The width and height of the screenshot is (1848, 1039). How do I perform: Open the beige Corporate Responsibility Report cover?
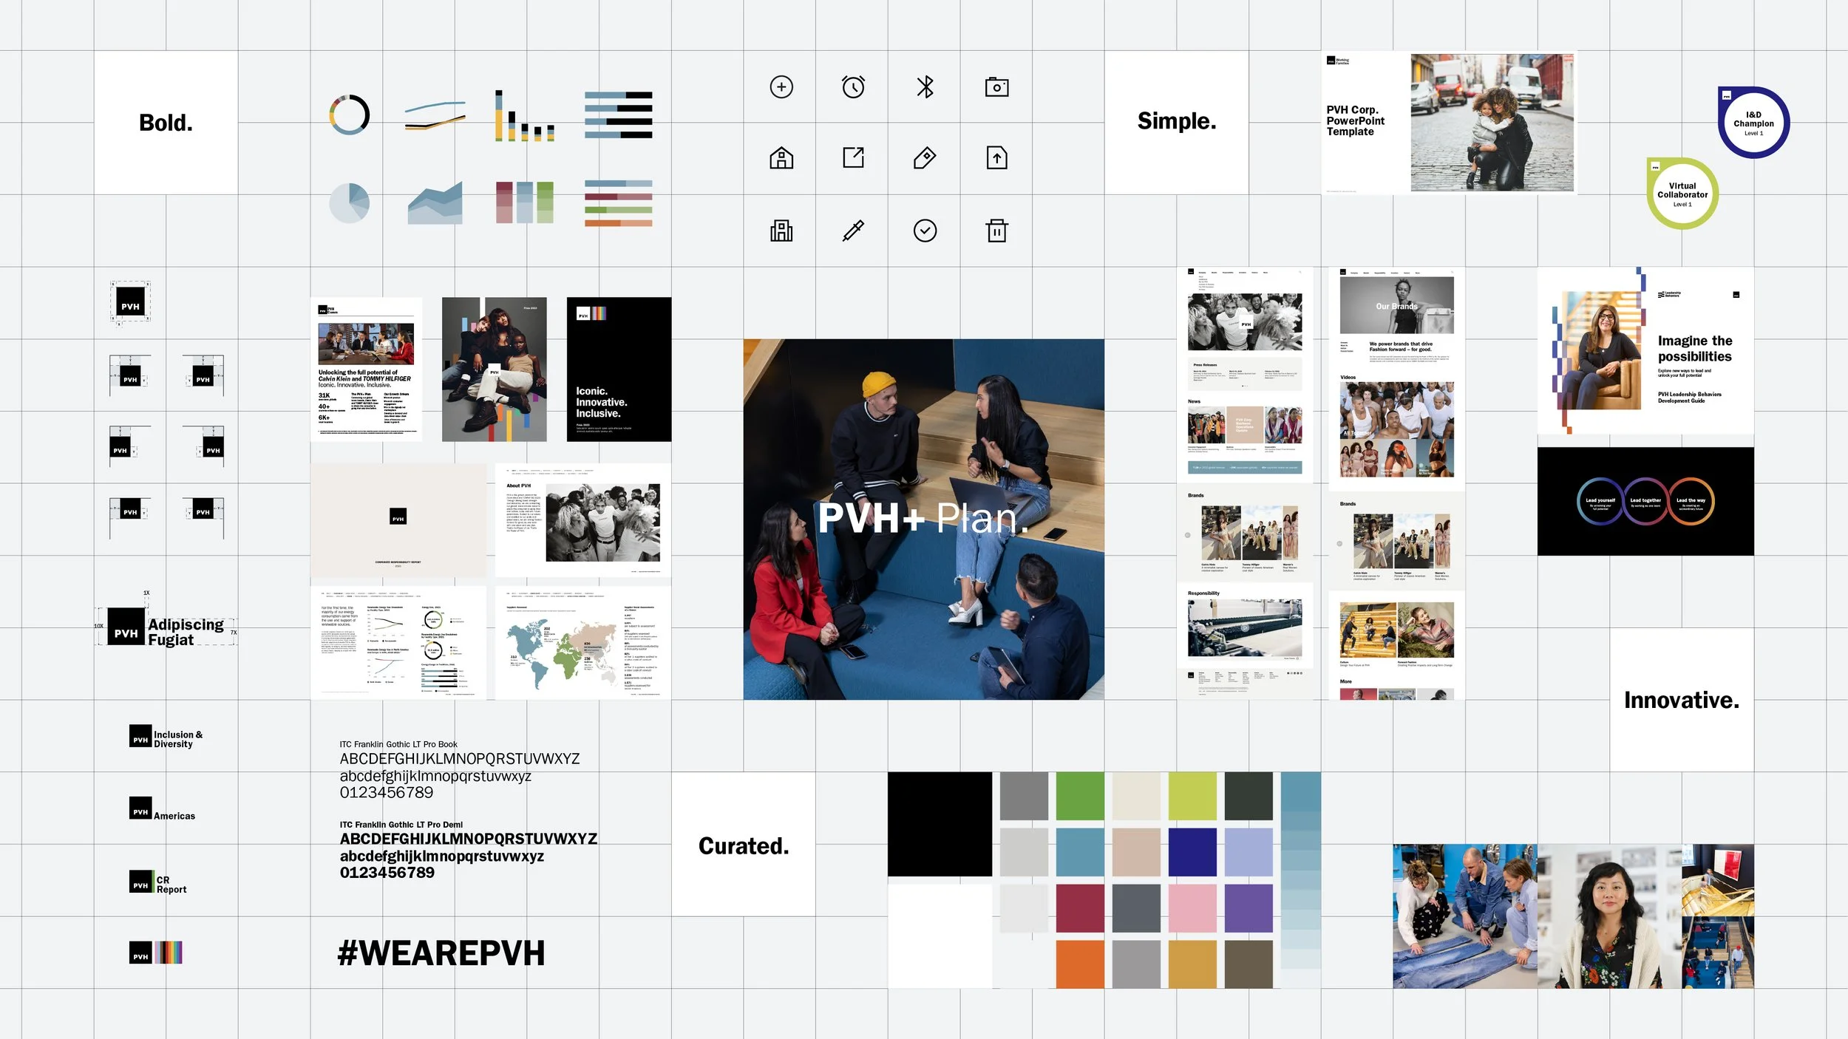click(x=398, y=520)
